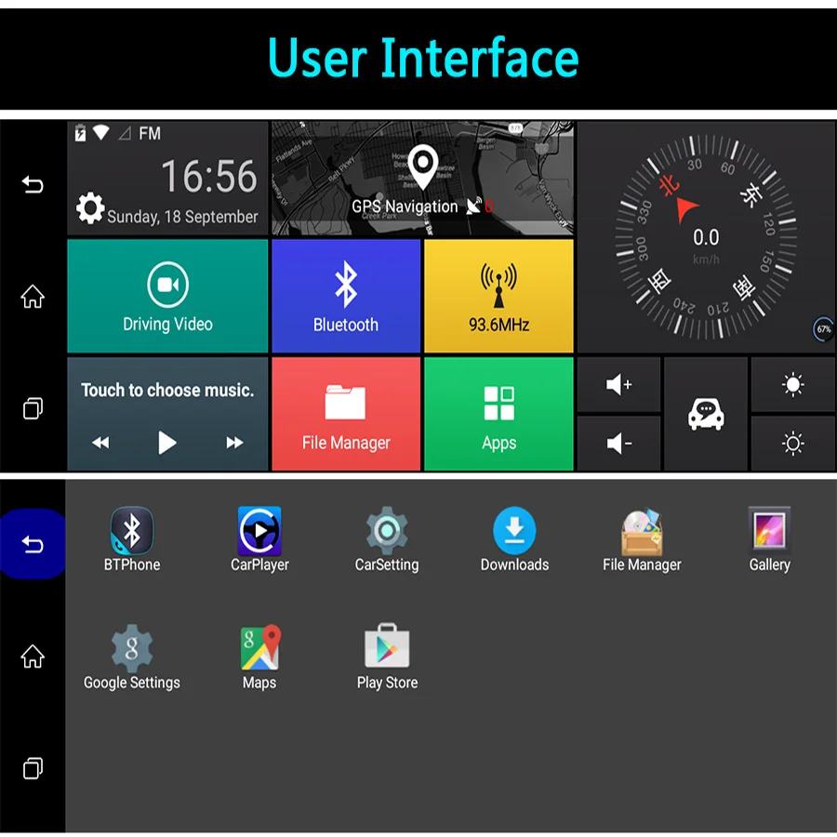Tap the cellular signal status icon
This screenshot has width=837, height=837.
click(125, 133)
